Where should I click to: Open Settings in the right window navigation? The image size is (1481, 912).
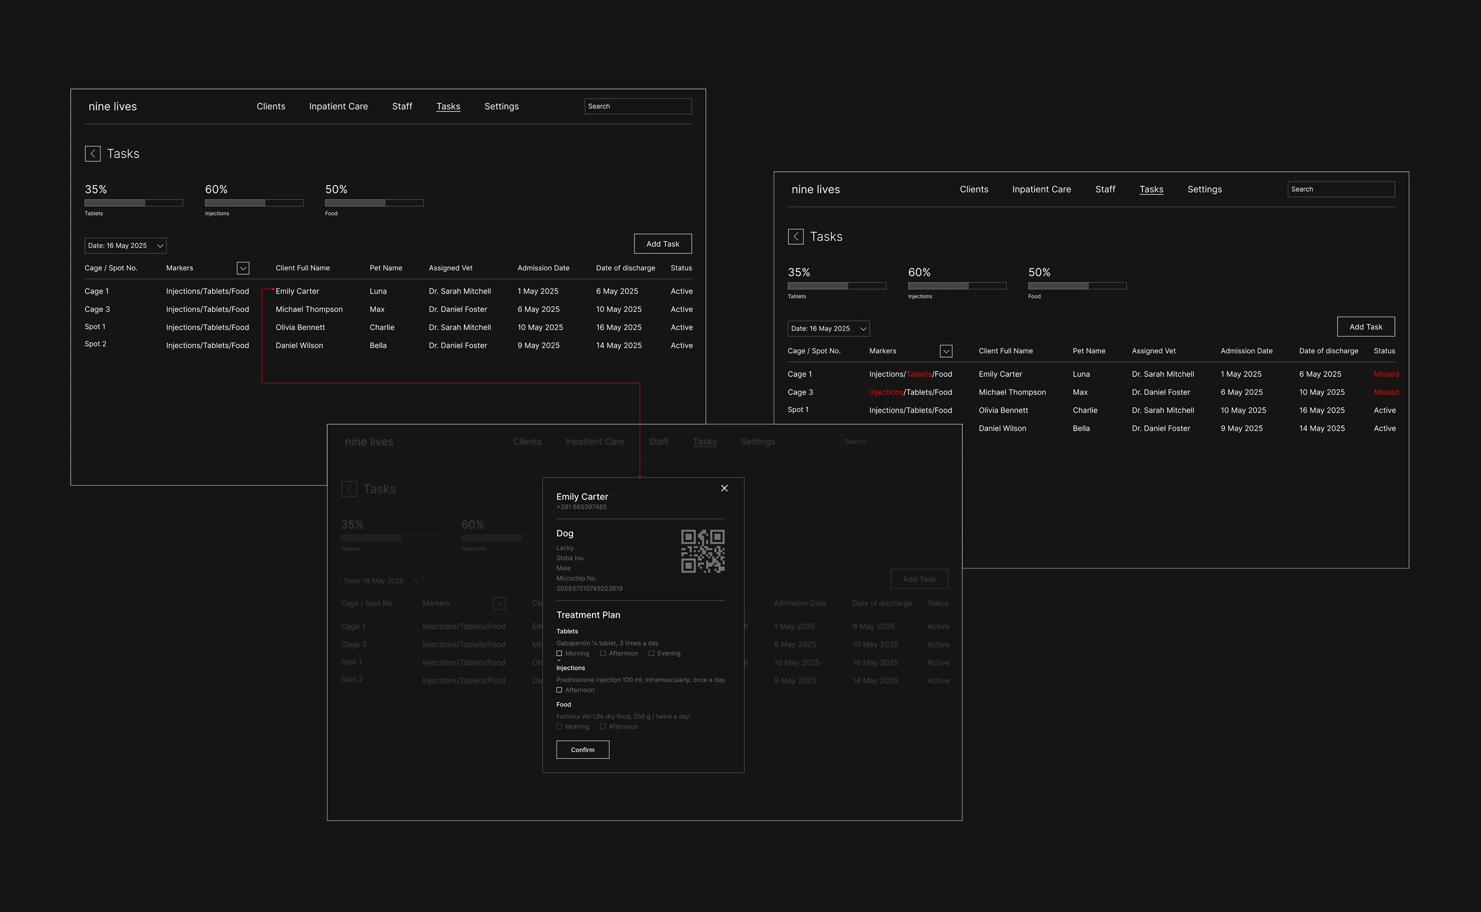tap(1204, 189)
